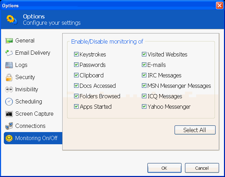Toggle Visited Websites monitoring
This screenshot has height=177, width=225.
[x=144, y=54]
